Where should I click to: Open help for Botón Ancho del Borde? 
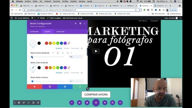[x=53, y=53]
